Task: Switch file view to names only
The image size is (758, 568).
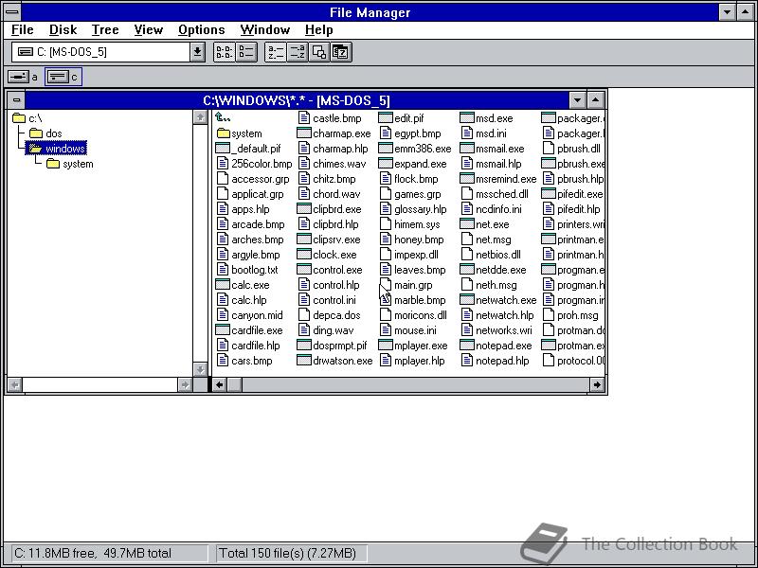Action: tap(224, 52)
